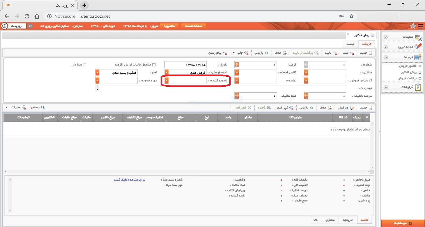Click the گزارشات clipboard icon

coord(418,87)
